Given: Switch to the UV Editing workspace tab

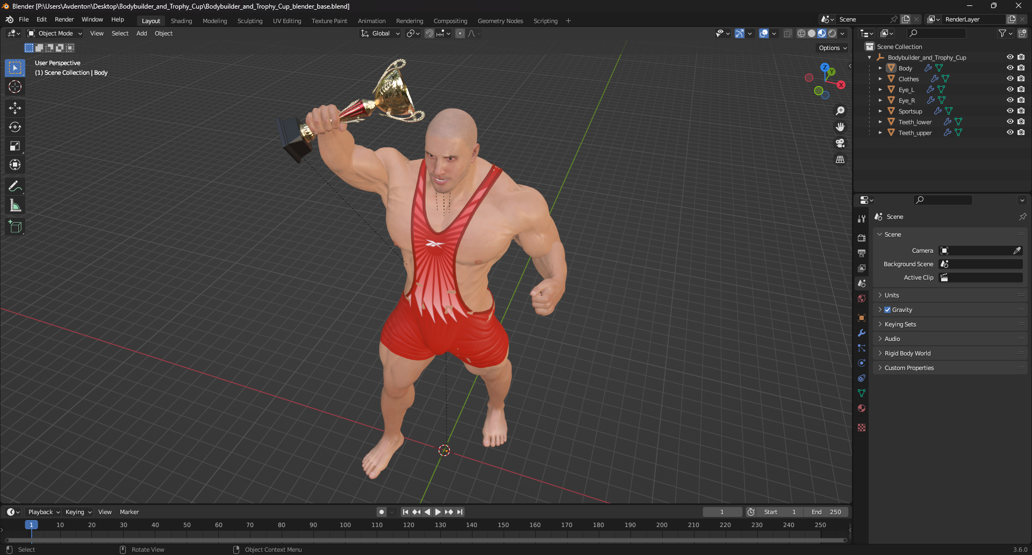Looking at the screenshot, I should (x=287, y=21).
